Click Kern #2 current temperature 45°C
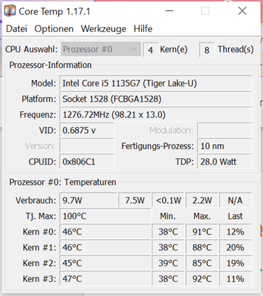This screenshot has height=296, width=263. click(x=105, y=263)
